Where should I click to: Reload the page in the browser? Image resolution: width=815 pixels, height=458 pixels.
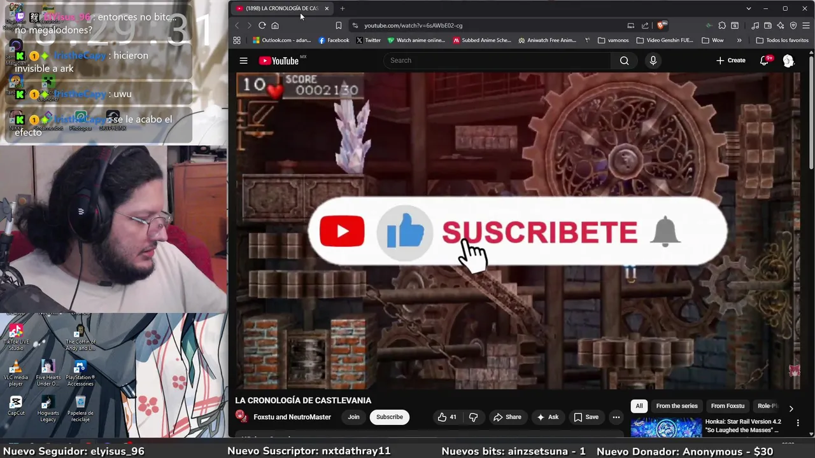coord(262,25)
